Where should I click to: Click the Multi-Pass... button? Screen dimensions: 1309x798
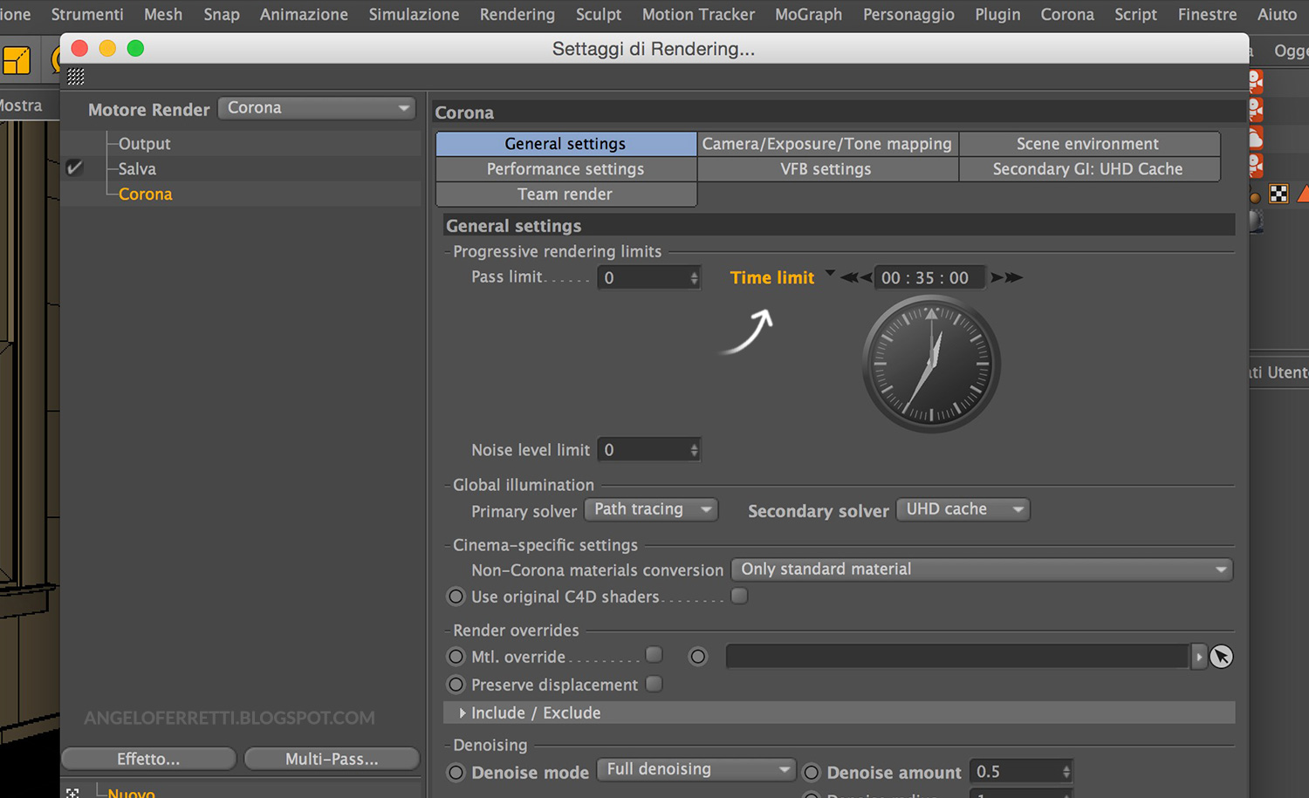click(332, 759)
